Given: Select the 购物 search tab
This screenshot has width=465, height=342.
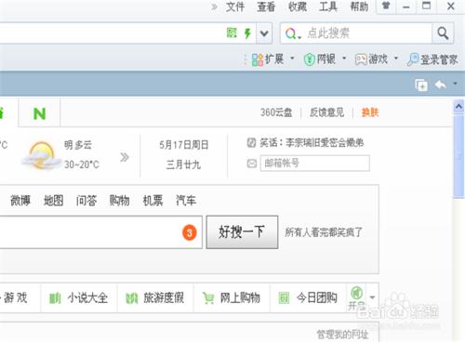Looking at the screenshot, I should [x=119, y=201].
